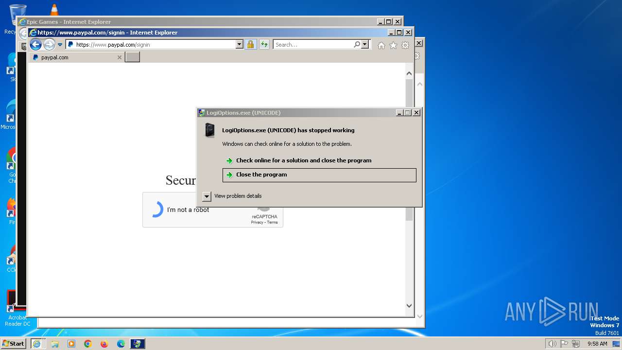Close the paypal.com tab
Image resolution: width=622 pixels, height=350 pixels.
[x=120, y=57]
